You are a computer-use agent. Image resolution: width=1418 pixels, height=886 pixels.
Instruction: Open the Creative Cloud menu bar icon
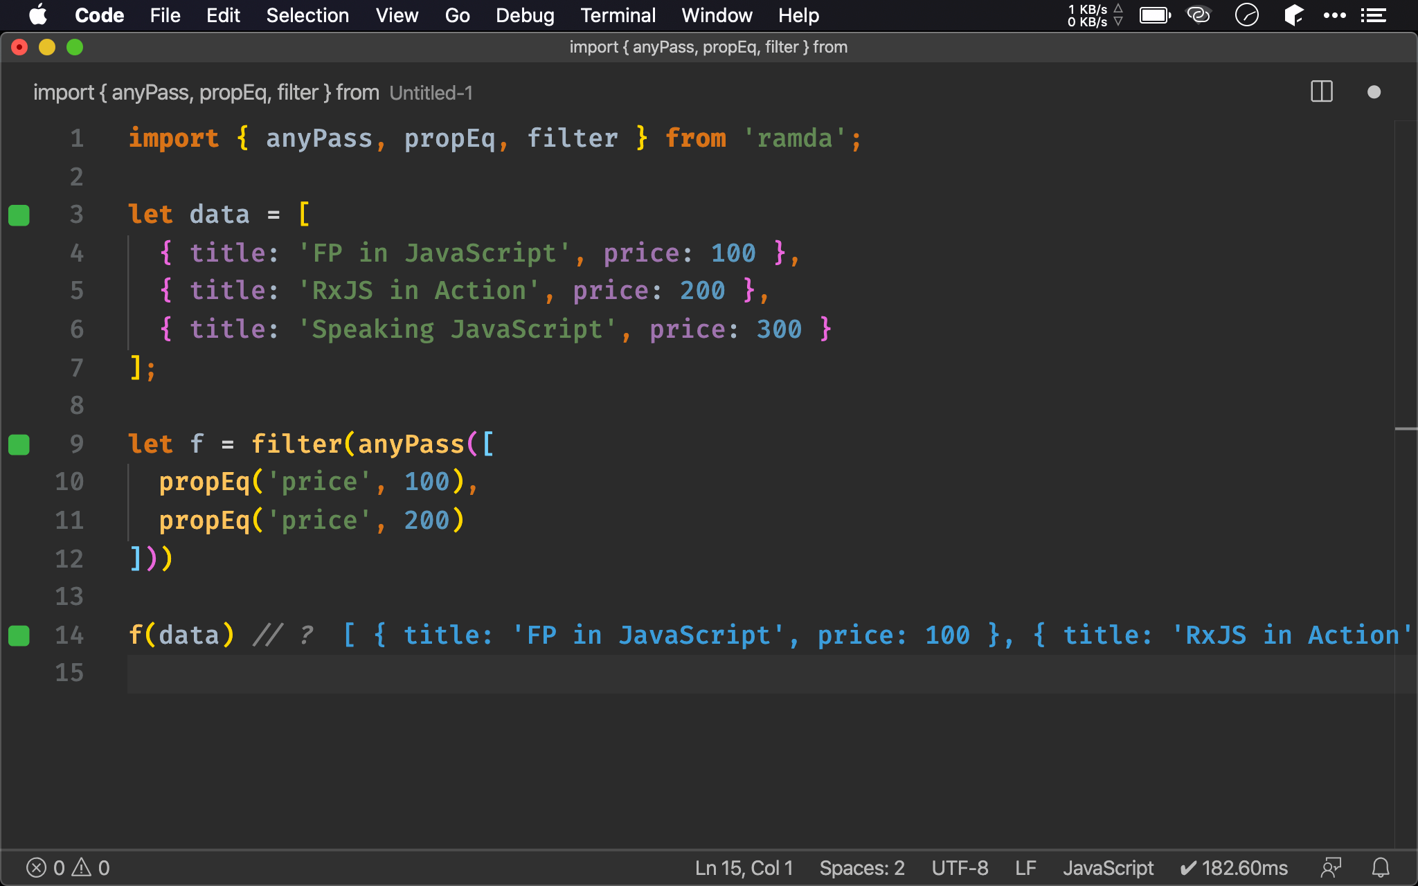[x=1199, y=15]
